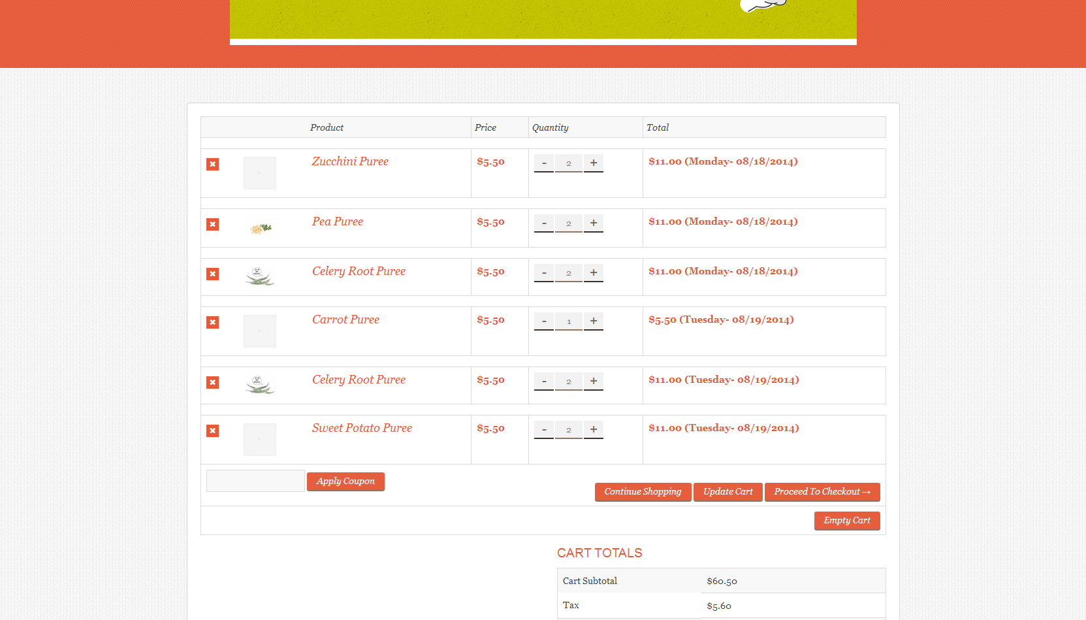Viewport: 1086px width, 620px height.
Task: Open Tuesday's Celery Root Puree product link
Action: tap(359, 380)
